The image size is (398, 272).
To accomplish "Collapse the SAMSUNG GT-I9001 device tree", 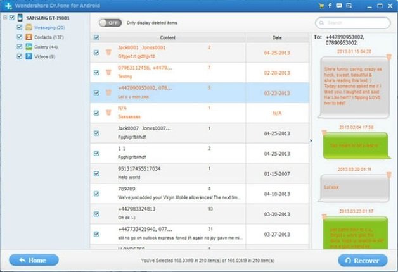I will click(5, 18).
